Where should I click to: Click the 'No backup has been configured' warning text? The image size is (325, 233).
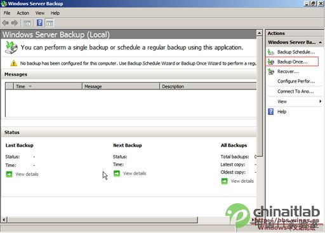138,63
